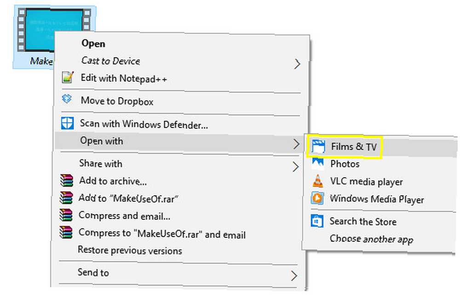Image resolution: width=460 pixels, height=295 pixels.
Task: Expand the Open with submenu arrow
Action: 296,144
